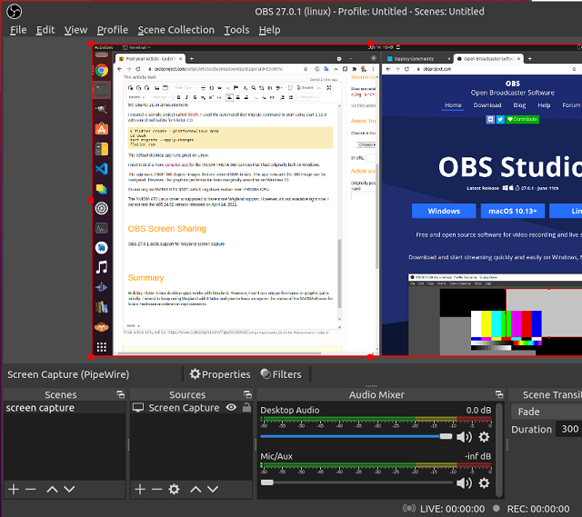Undock the Sources panel

(x=247, y=394)
